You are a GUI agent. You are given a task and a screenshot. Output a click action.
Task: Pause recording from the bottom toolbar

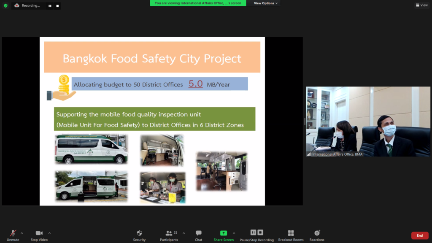(253, 232)
